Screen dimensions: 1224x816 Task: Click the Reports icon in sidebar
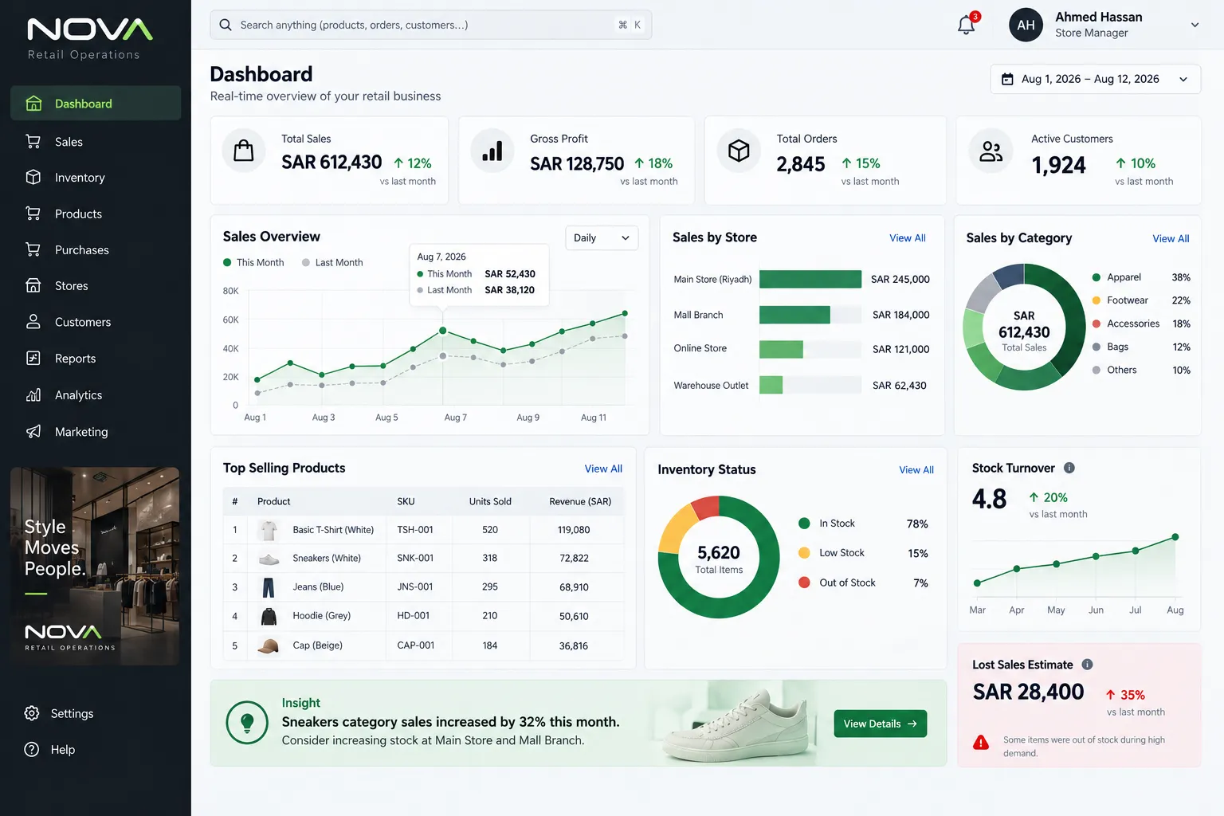[33, 358]
